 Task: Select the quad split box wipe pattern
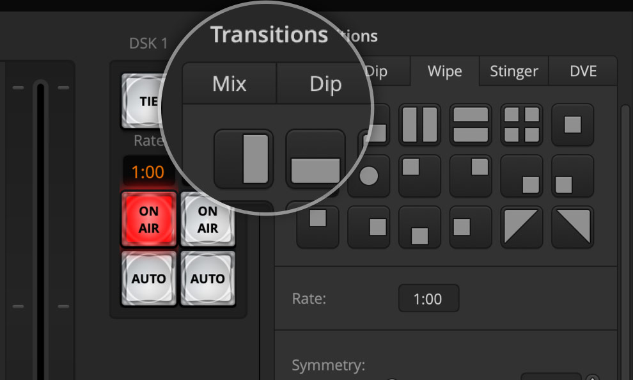pos(522,125)
